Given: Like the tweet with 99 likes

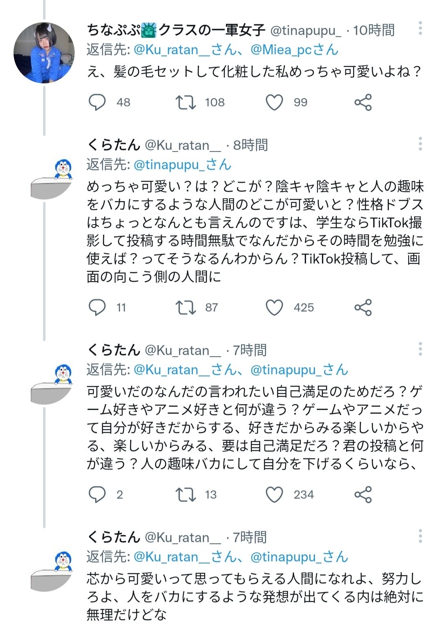Looking at the screenshot, I should 274,103.
